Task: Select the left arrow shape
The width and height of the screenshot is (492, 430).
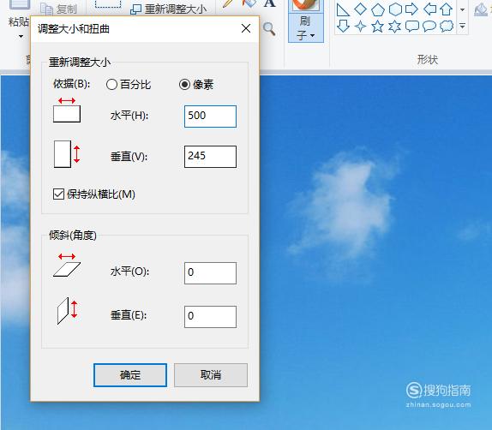Action: point(429,9)
